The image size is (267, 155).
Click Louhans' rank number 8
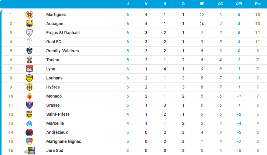tap(11, 78)
